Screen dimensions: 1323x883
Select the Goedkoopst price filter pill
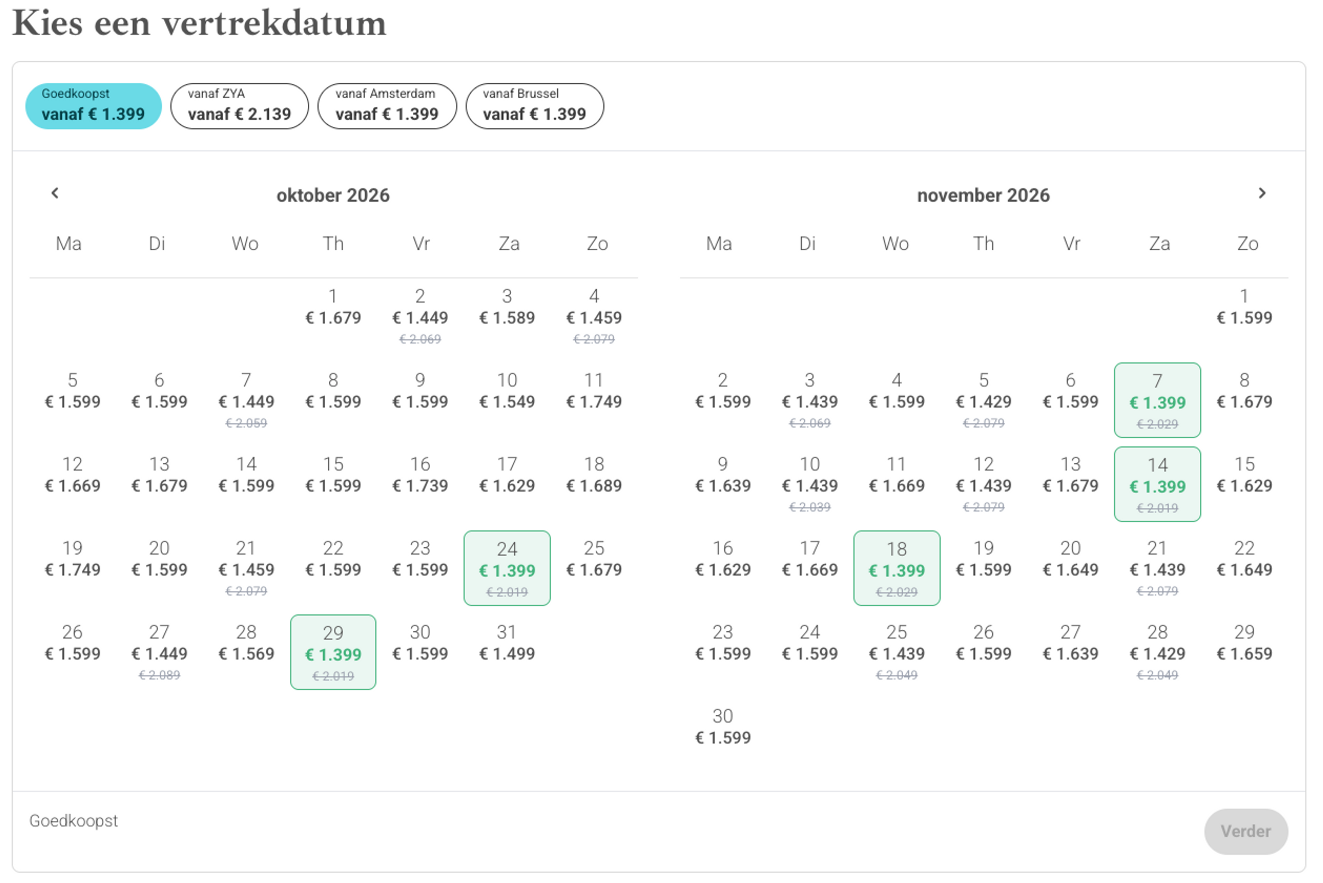93,106
